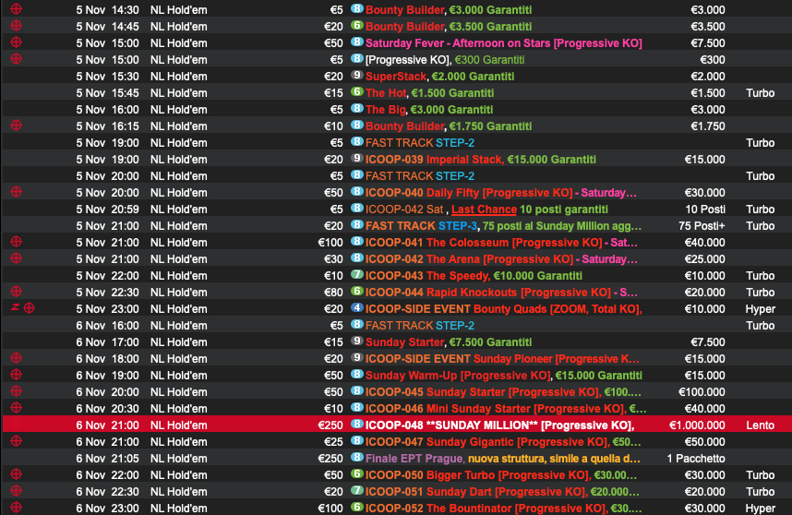Viewport: 792px width, 515px height.
Task: Open Finale EPT Prague at 6 Nov 21:05
Action: point(502,459)
